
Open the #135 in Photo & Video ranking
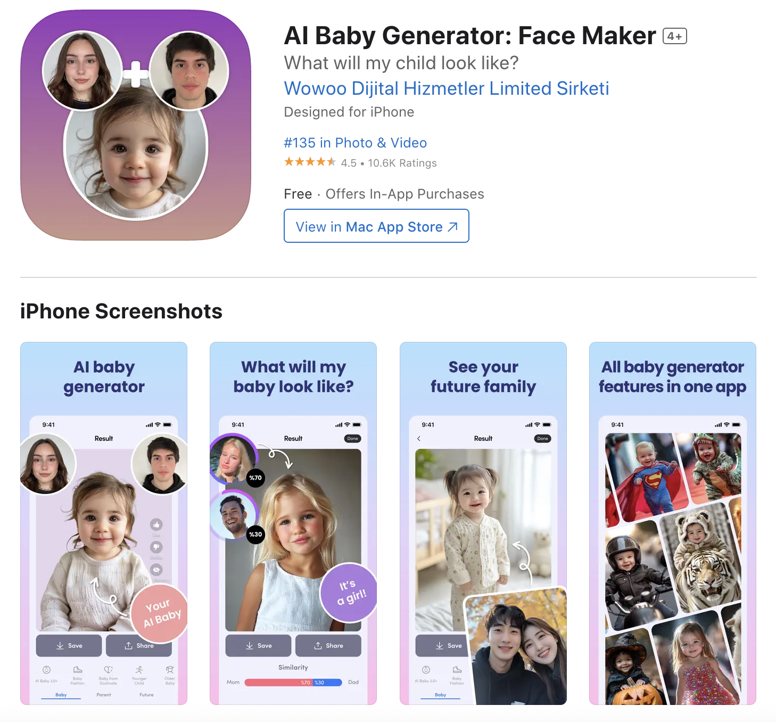[x=355, y=143]
